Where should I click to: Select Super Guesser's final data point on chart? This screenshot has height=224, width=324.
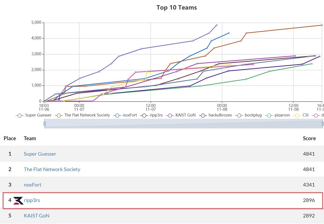coord(217,25)
